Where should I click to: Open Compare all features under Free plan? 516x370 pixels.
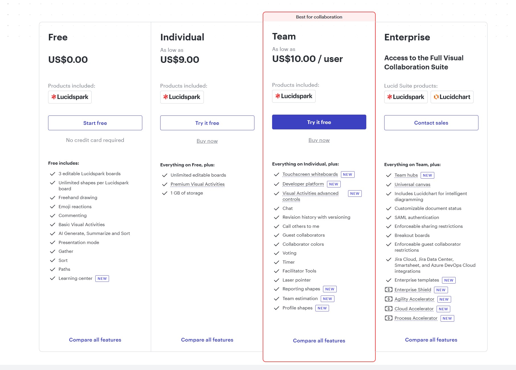[95, 340]
